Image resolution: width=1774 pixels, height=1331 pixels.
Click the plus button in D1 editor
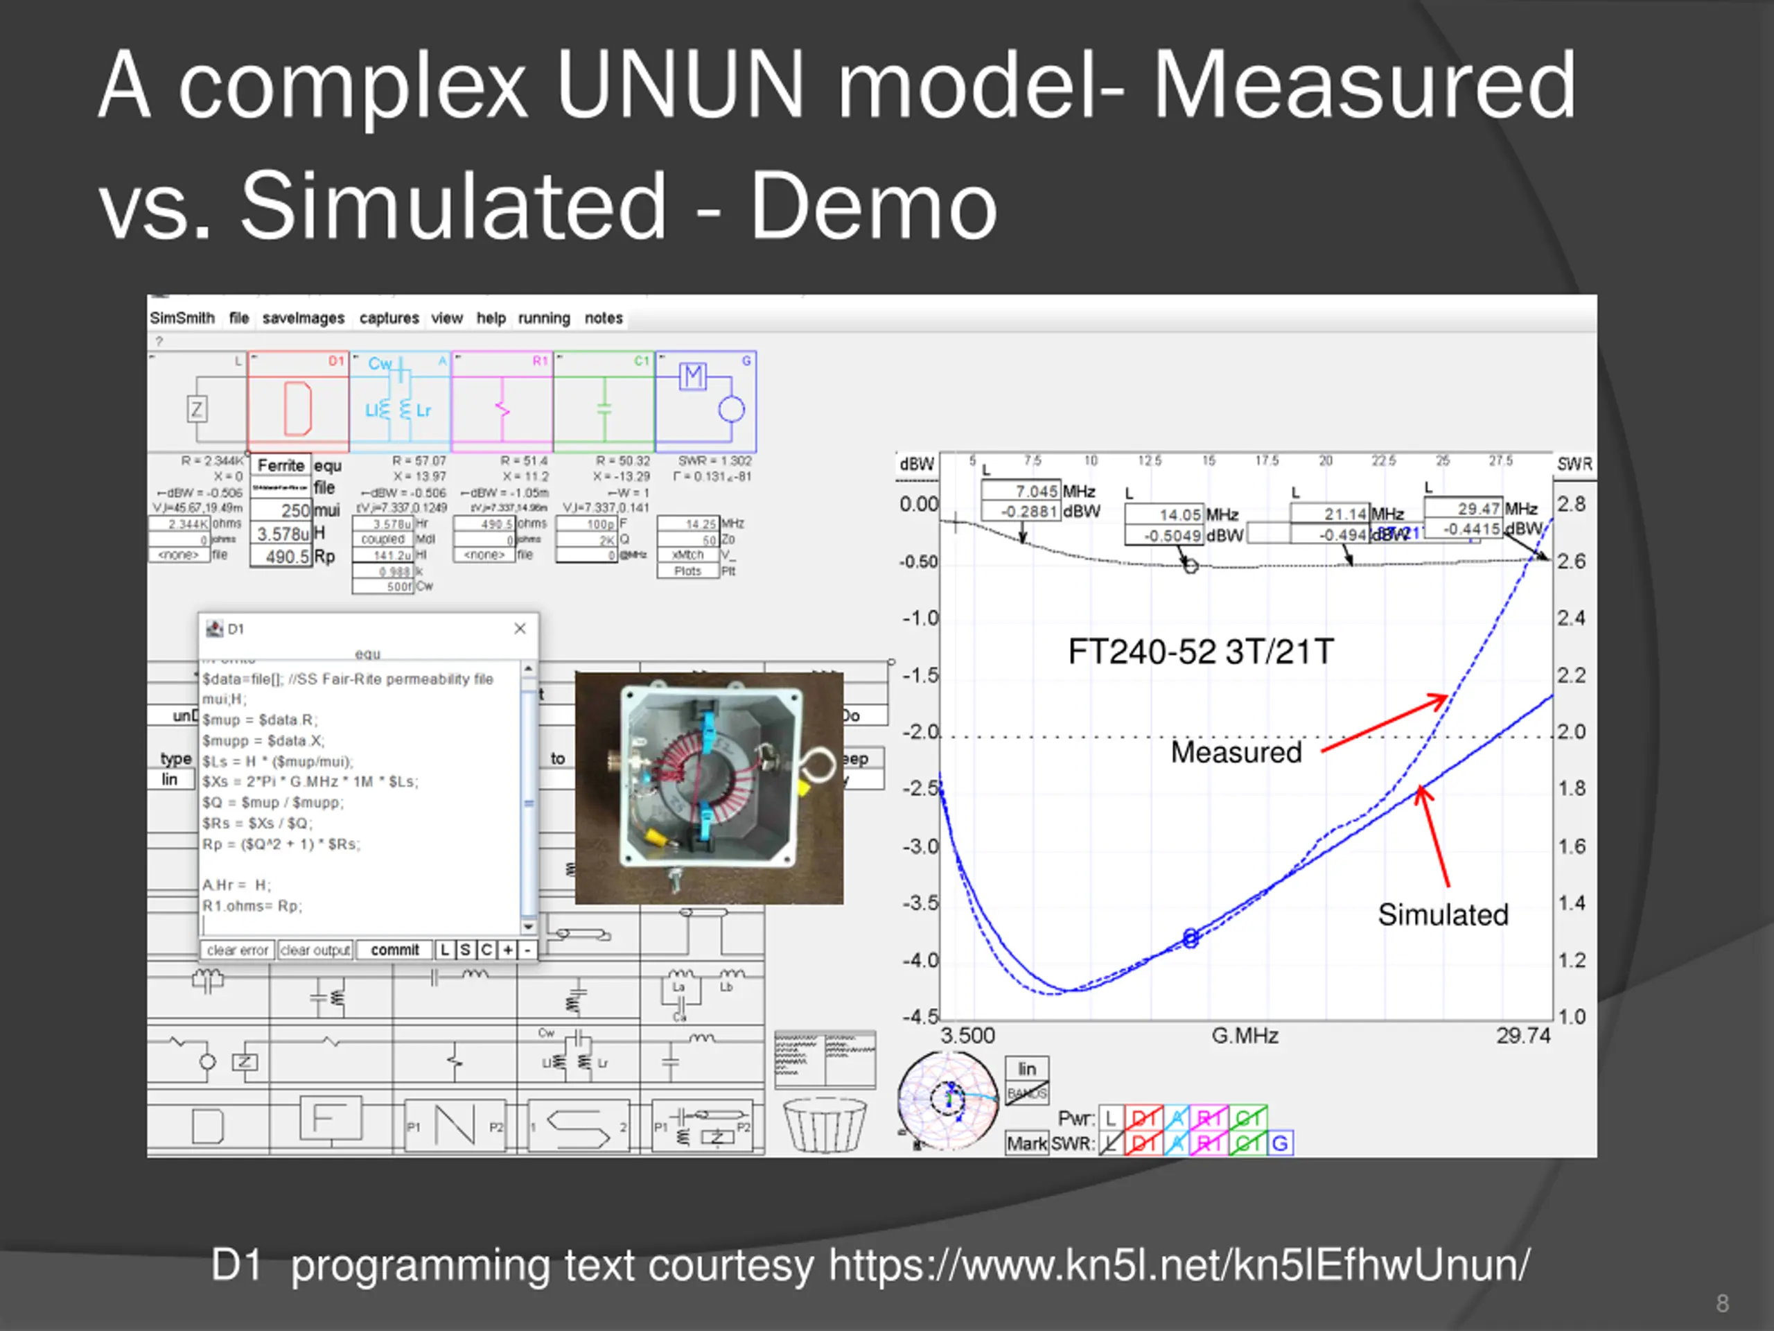click(x=508, y=950)
